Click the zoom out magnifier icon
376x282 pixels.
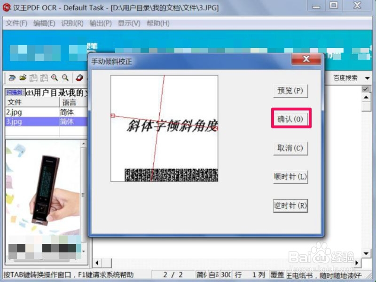point(64,78)
